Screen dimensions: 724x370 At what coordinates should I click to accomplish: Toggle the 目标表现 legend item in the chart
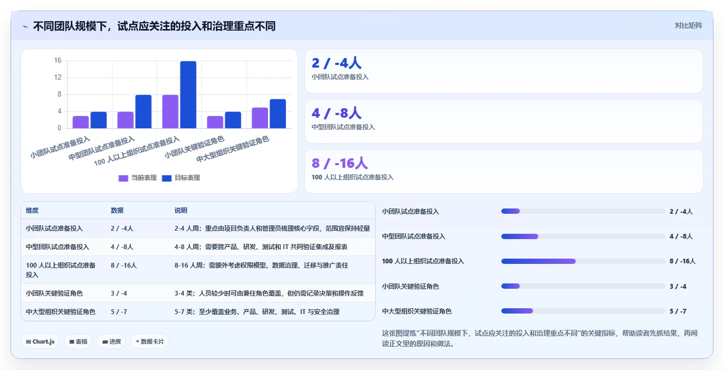tap(181, 178)
